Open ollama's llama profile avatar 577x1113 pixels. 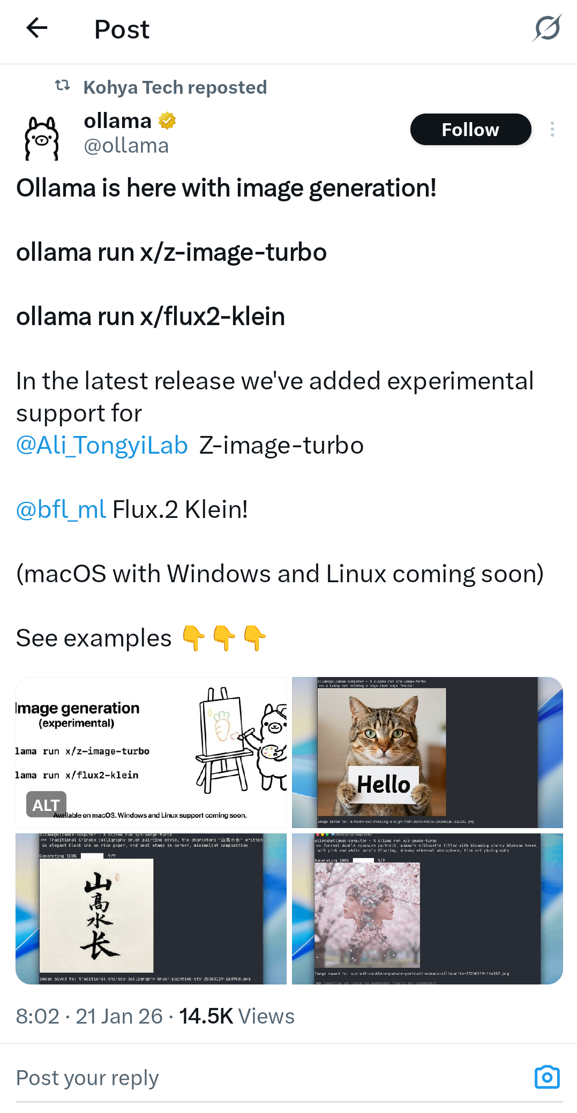pos(42,138)
